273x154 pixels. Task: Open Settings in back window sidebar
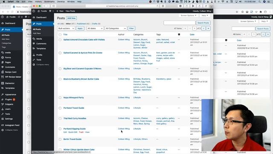[x=9, y=119]
